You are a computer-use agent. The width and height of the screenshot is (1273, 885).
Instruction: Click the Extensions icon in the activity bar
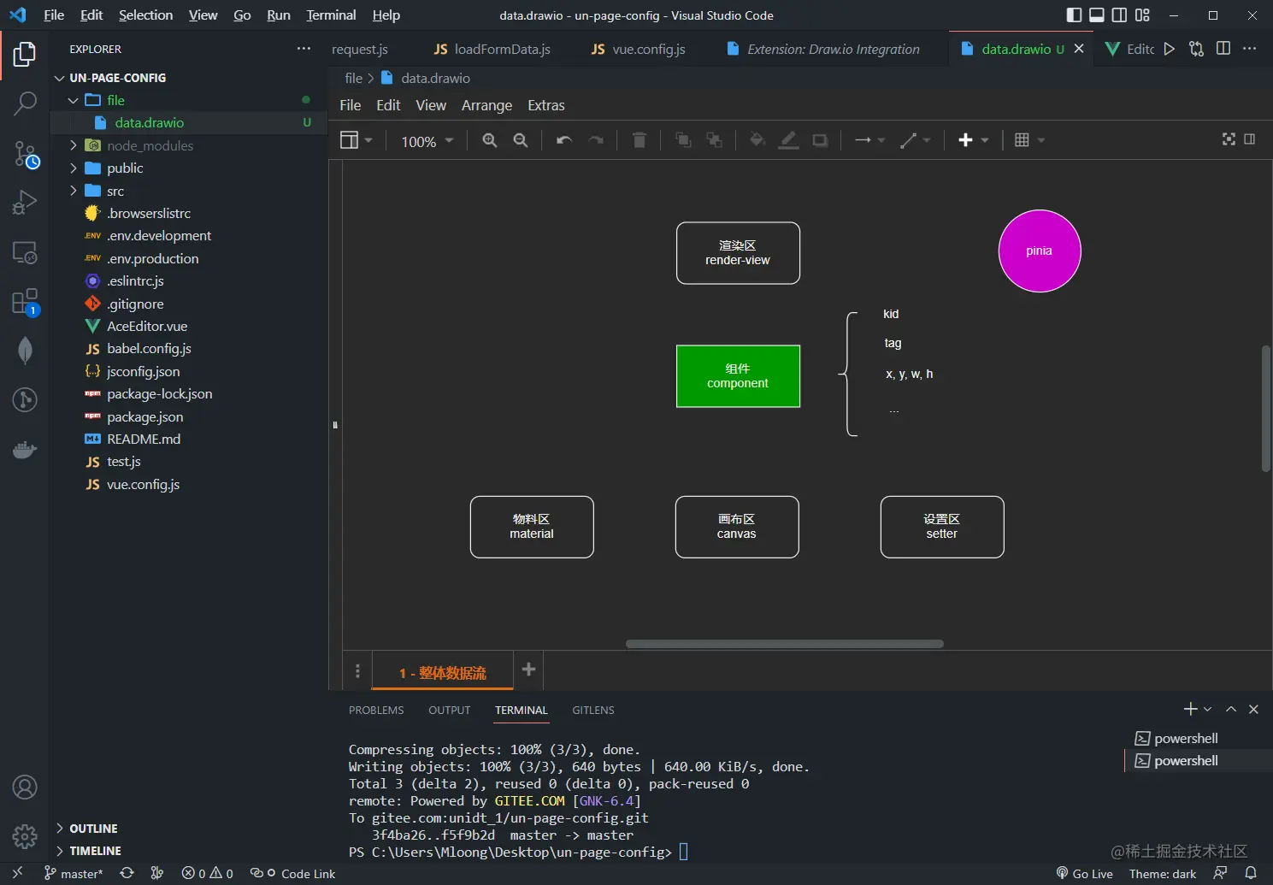click(x=25, y=302)
